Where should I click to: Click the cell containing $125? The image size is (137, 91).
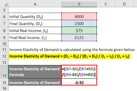click(79, 37)
